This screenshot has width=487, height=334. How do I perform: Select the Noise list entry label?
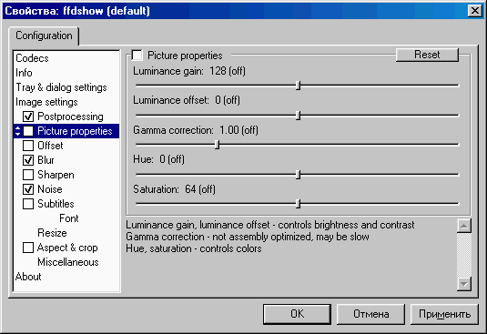50,189
